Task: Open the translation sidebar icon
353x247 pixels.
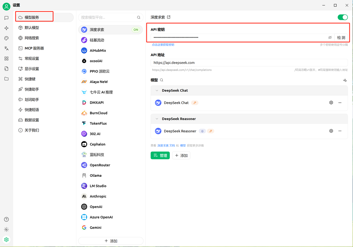Action: (x=6, y=48)
